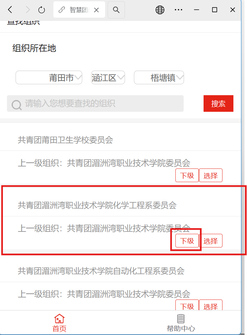Click the red 搜索 button
The height and width of the screenshot is (335, 247).
coord(218,103)
